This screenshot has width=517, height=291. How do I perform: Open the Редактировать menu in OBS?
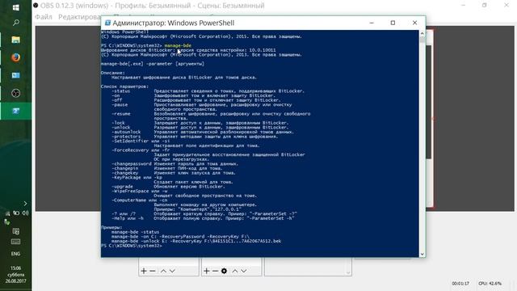pyautogui.click(x=80, y=17)
